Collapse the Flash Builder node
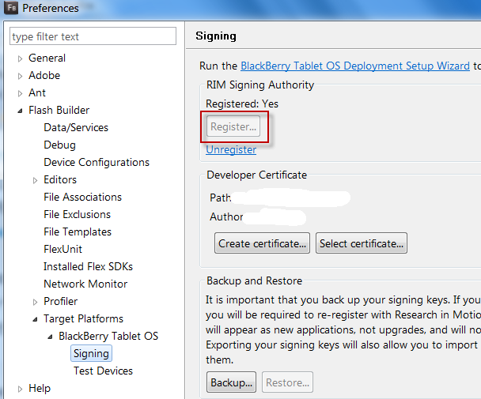The image size is (481, 399). point(20,111)
